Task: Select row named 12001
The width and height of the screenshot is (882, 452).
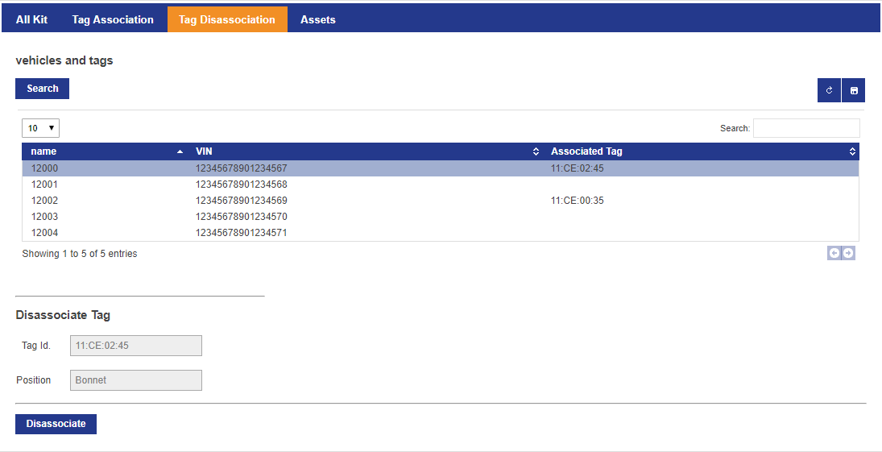Action: (441, 184)
